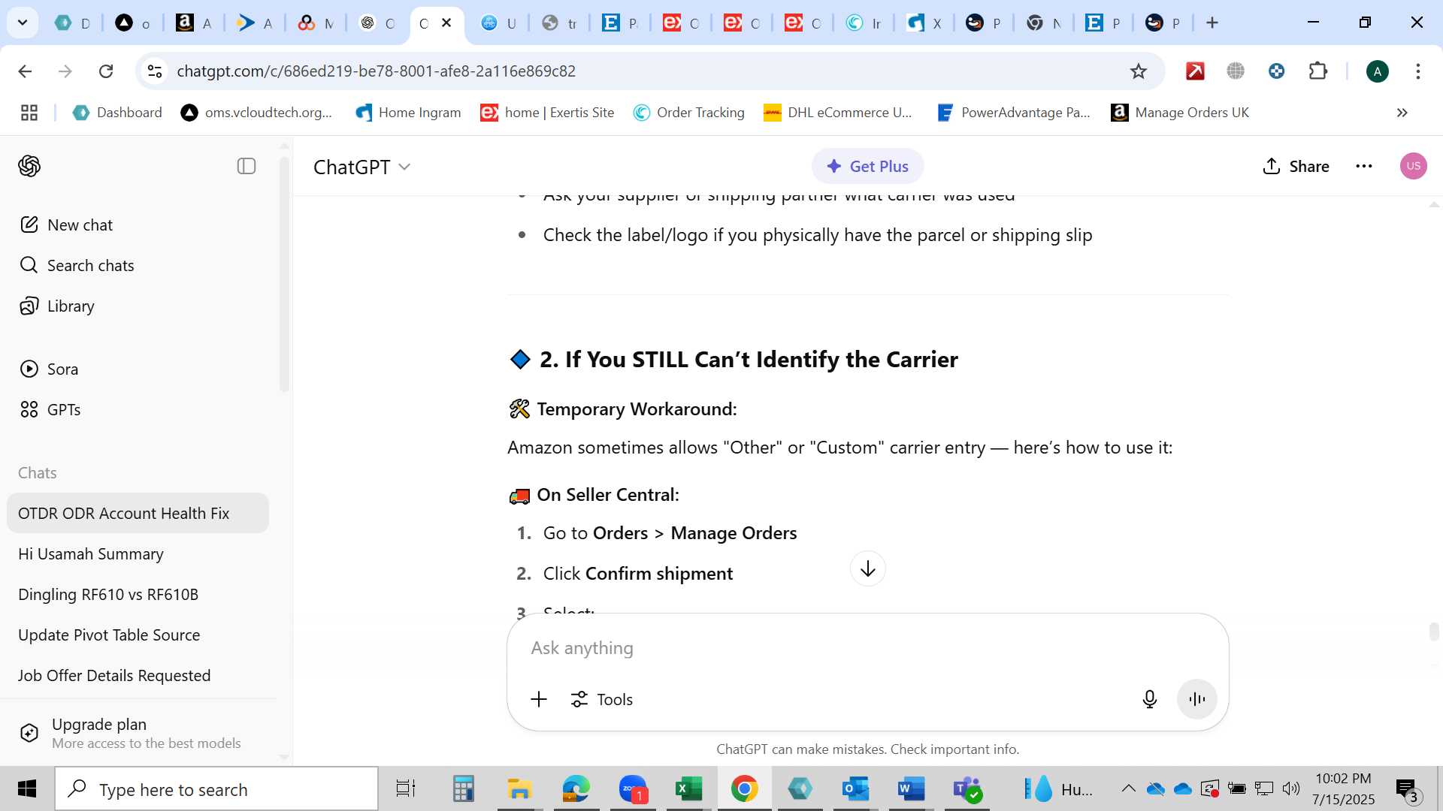Open the Windows Start menu
The height and width of the screenshot is (811, 1443).
(27, 788)
